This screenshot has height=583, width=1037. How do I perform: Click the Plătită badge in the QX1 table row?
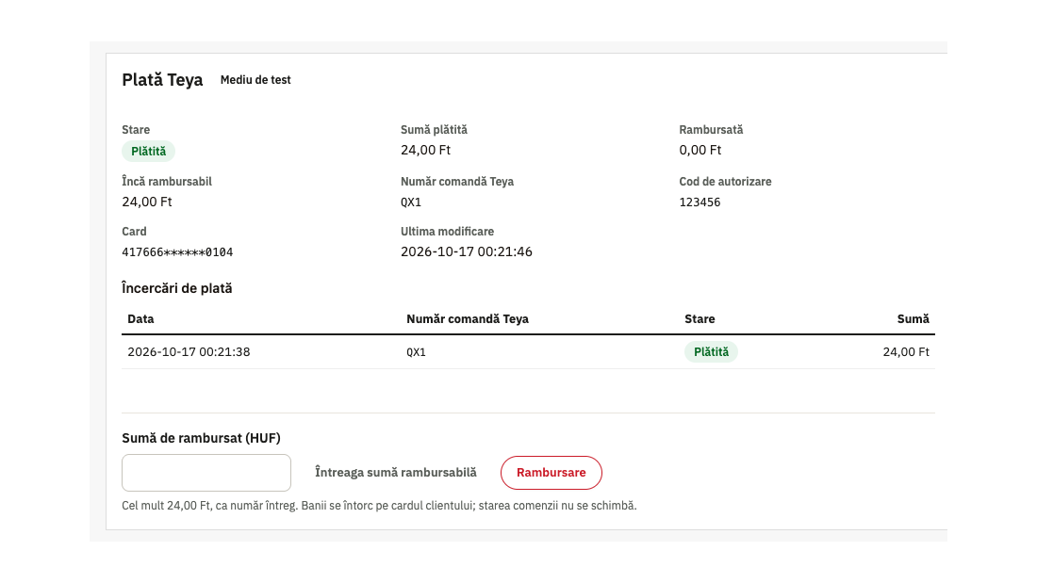coord(711,351)
